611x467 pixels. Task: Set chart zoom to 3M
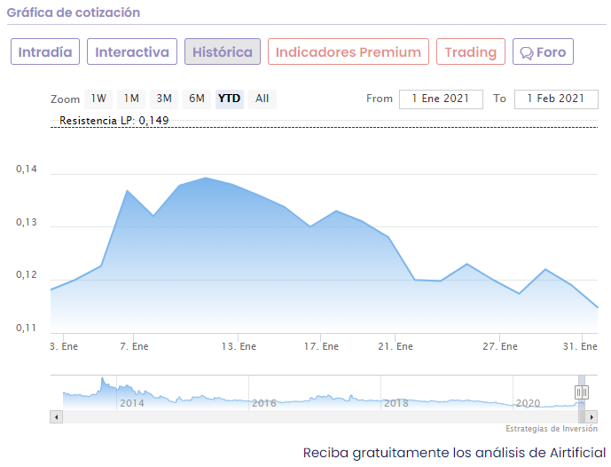point(164,99)
